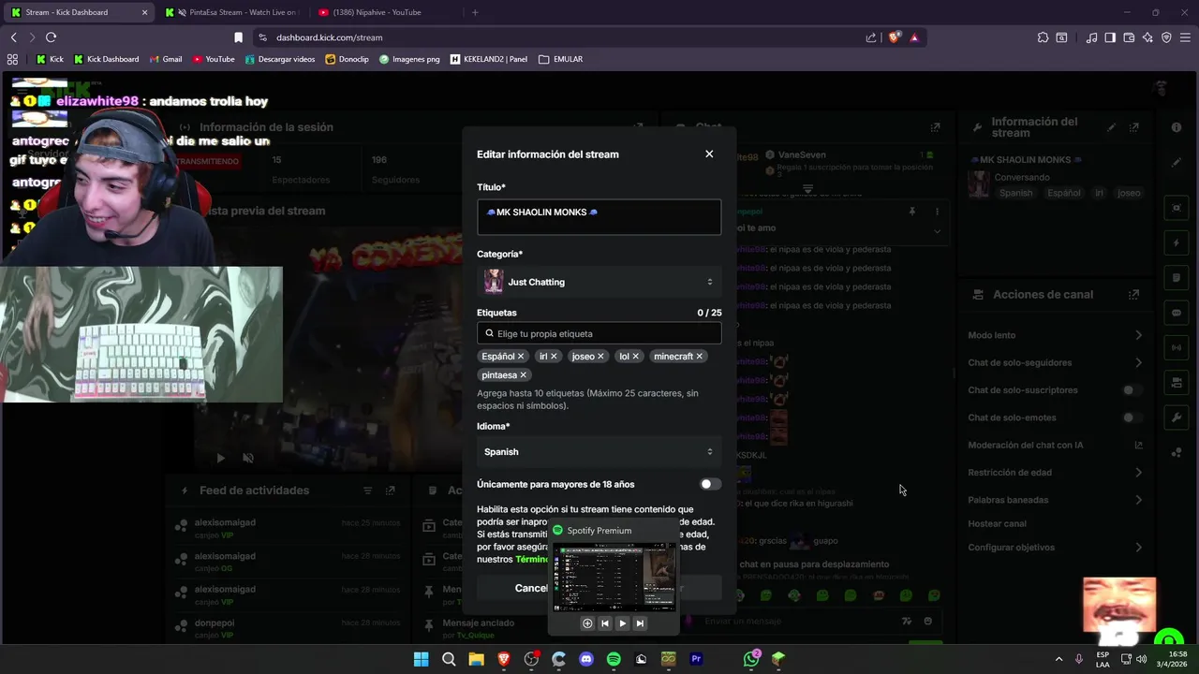Viewport: 1199px width, 674px height.
Task: Open the browser hamburger menu
Action: [x=1185, y=37]
